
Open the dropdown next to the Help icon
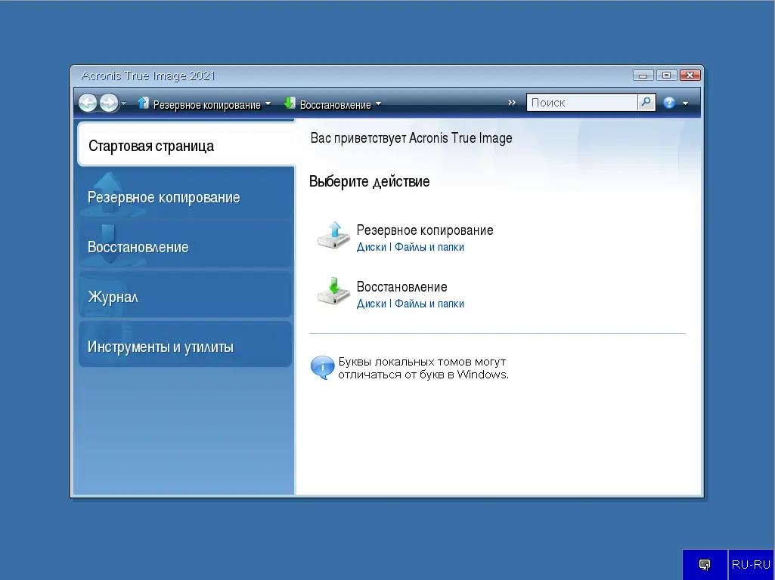tap(685, 103)
